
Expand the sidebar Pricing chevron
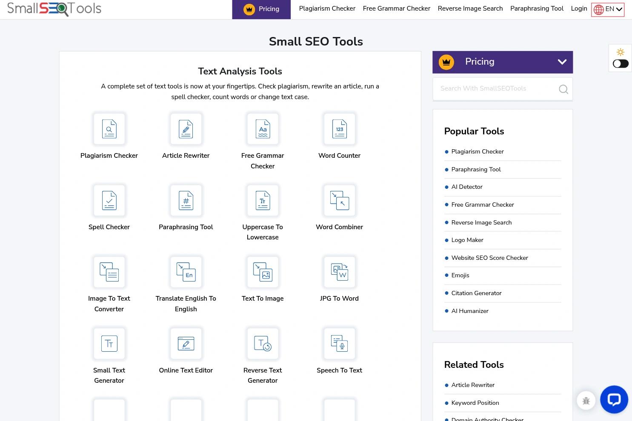coord(562,62)
